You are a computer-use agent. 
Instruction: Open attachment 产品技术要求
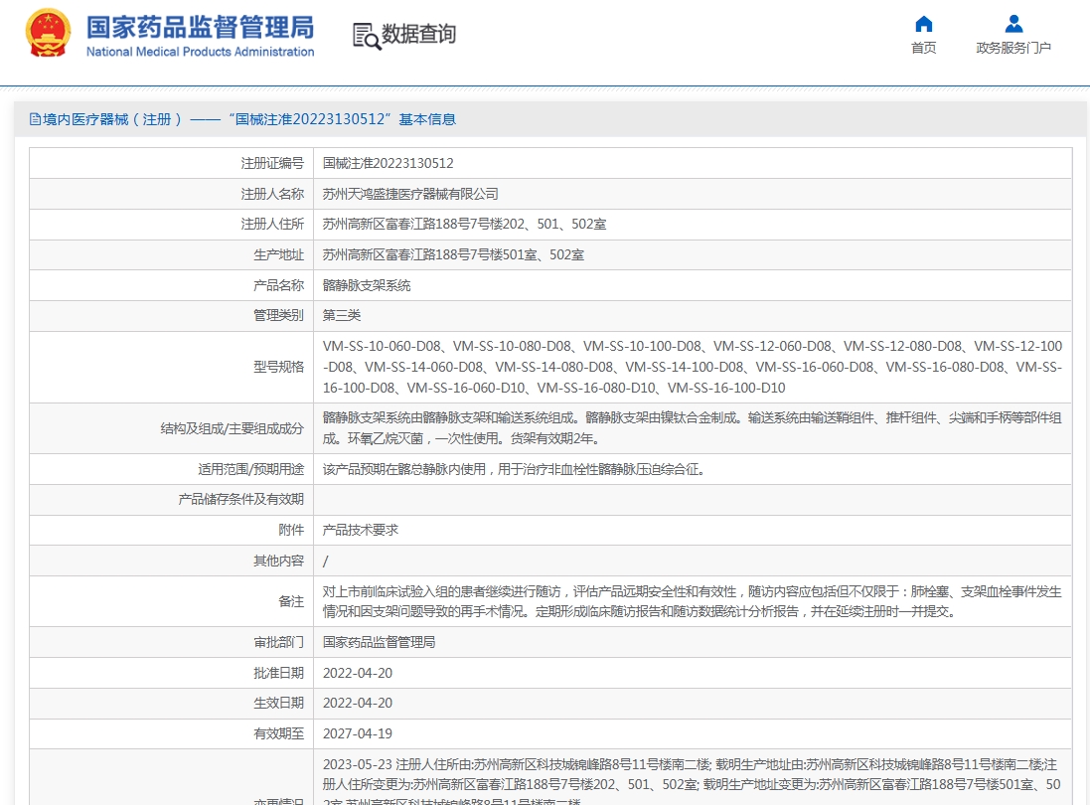tap(360, 530)
